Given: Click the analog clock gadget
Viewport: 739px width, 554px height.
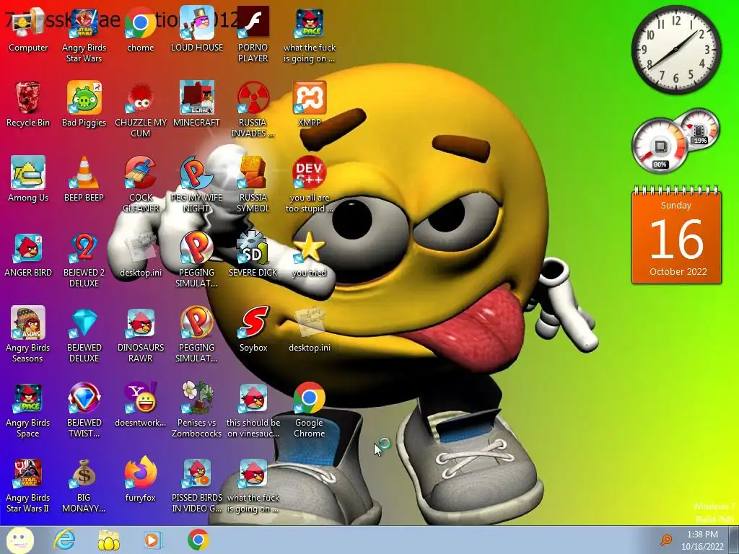Looking at the screenshot, I should click(675, 49).
